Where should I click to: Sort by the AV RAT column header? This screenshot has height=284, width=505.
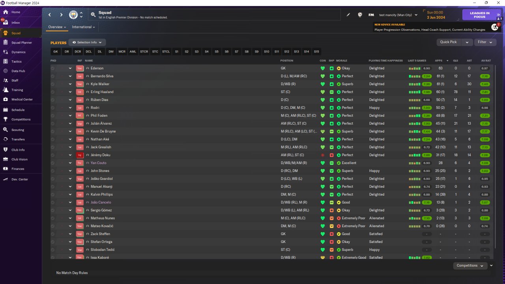tap(486, 61)
